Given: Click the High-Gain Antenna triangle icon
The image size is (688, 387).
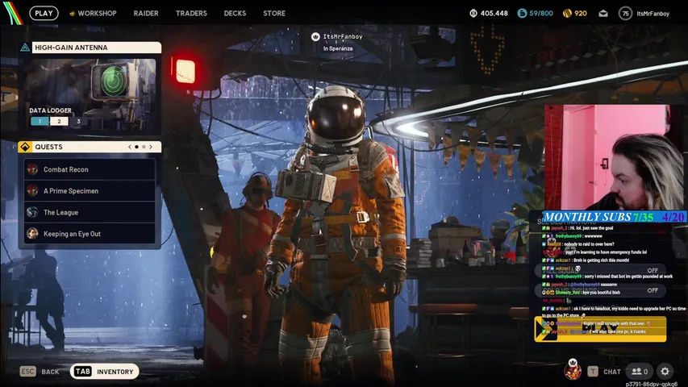Looking at the screenshot, I should point(25,48).
